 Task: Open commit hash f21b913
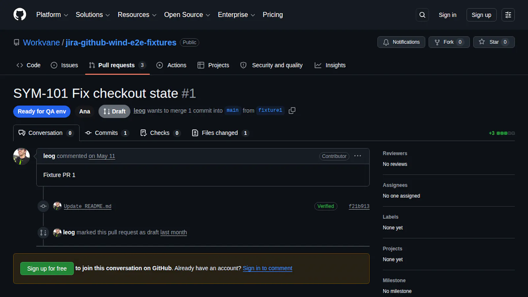[359, 206]
